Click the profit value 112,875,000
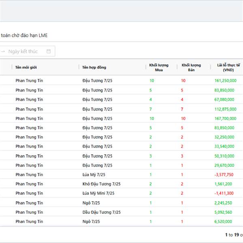243x243 pixels. coord(225,109)
